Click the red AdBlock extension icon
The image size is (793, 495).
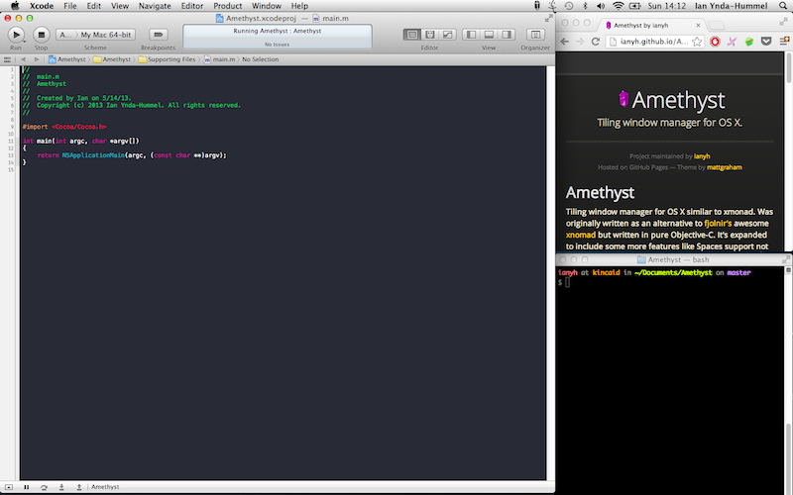[x=715, y=42]
